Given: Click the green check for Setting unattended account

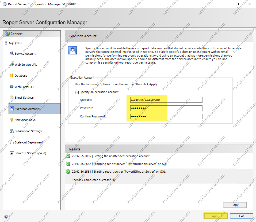Looking at the screenshot, I should point(68,156).
